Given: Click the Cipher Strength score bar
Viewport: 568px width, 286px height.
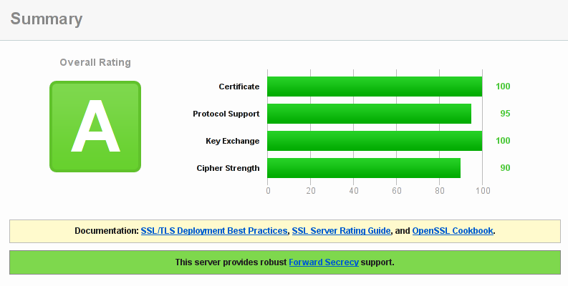Looking at the screenshot, I should tap(364, 168).
